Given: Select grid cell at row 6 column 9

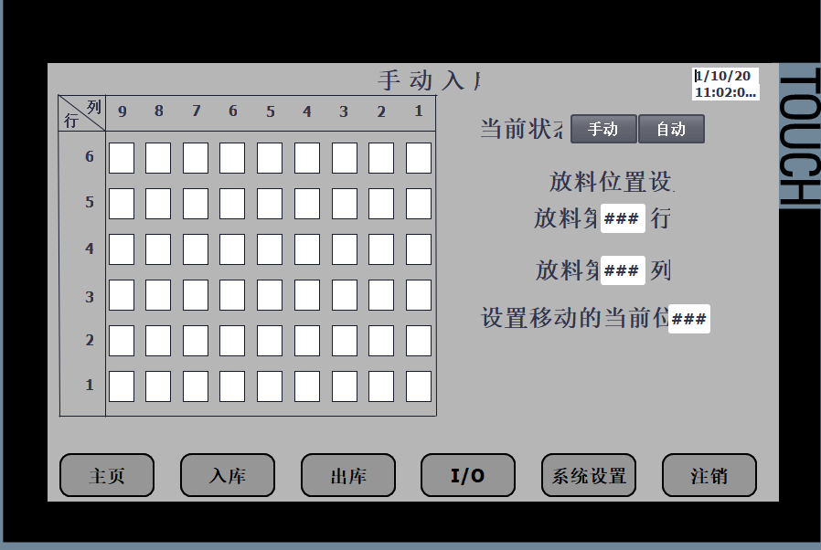Looking at the screenshot, I should (x=122, y=158).
